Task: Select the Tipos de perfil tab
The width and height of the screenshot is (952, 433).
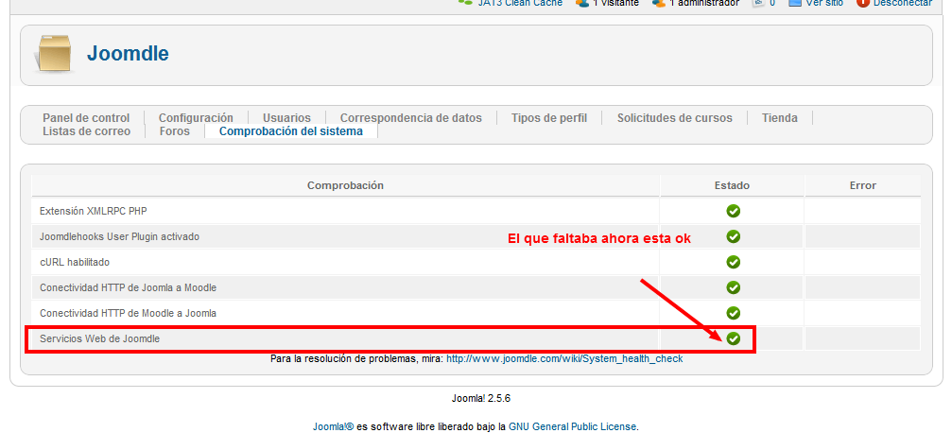Action: pyautogui.click(x=549, y=118)
